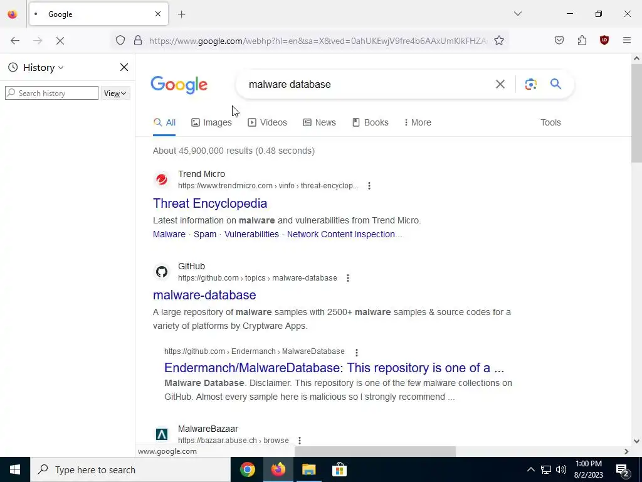The height and width of the screenshot is (482, 642).
Task: Open the Network Content Inspection sitelink
Action: (344, 234)
